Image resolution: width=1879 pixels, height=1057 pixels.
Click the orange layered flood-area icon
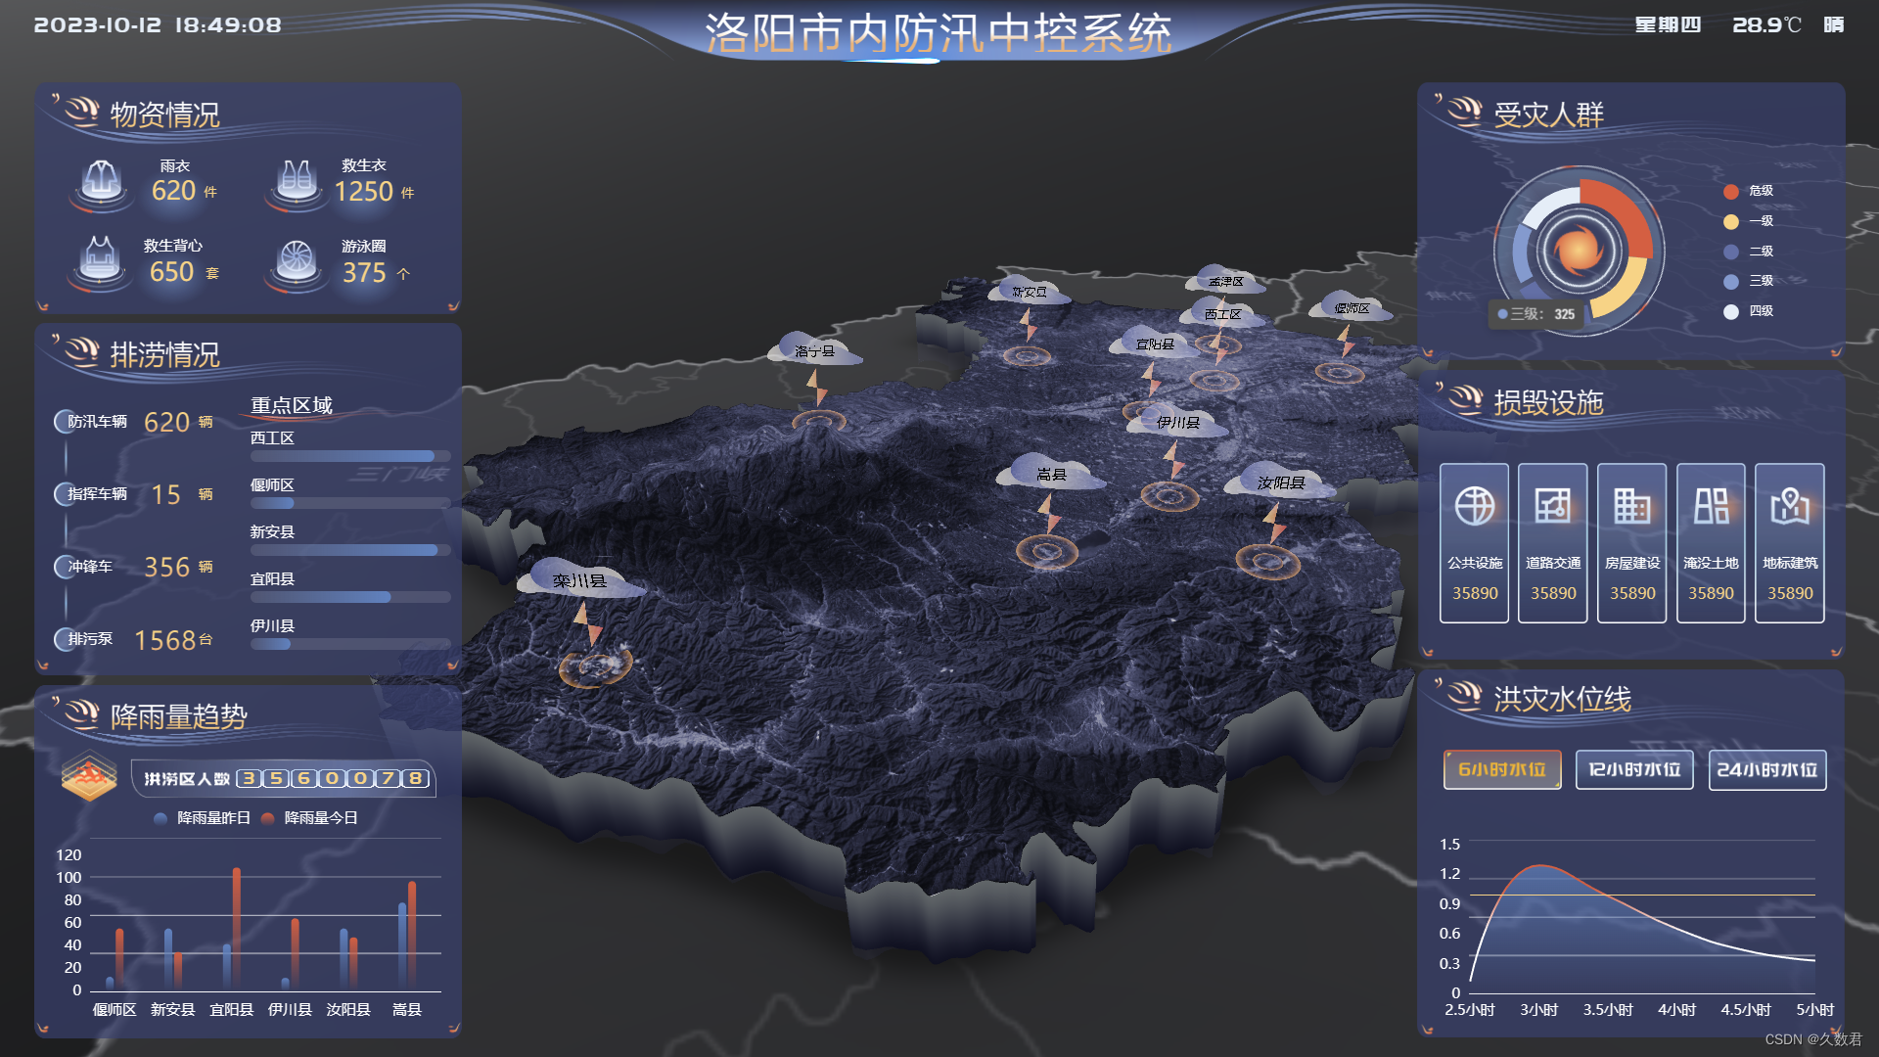(x=89, y=776)
